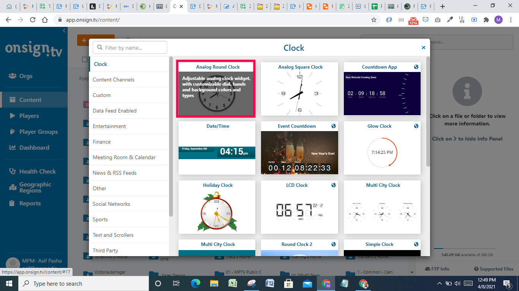Open the FTP Info link
Screen dimensions: 519x291
pyautogui.click(x=437, y=269)
